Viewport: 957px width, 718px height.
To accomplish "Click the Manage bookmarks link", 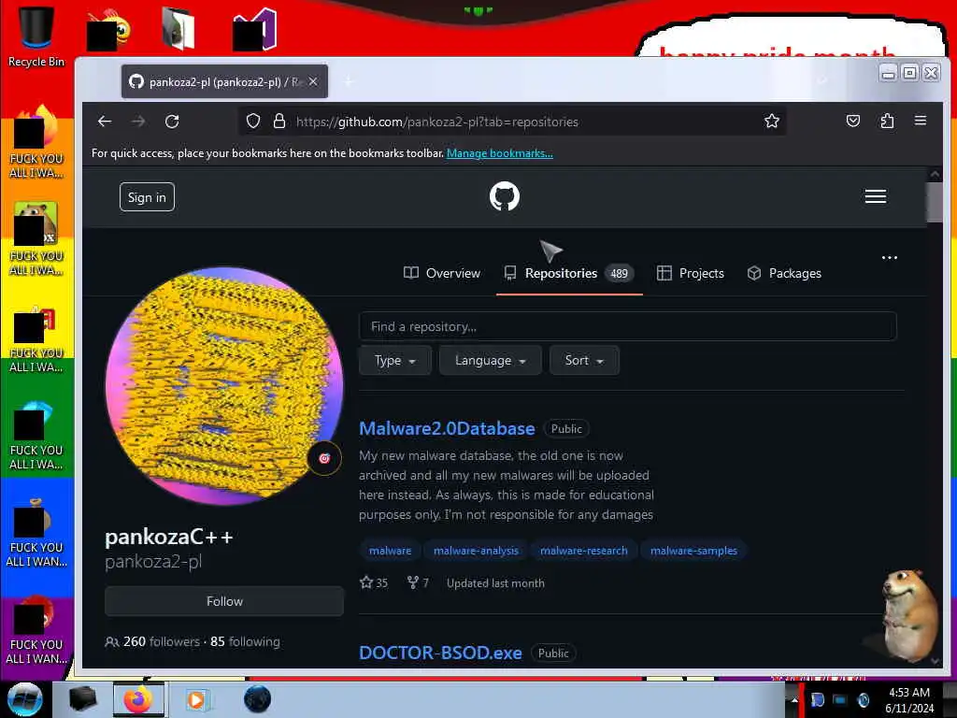I will tap(500, 153).
